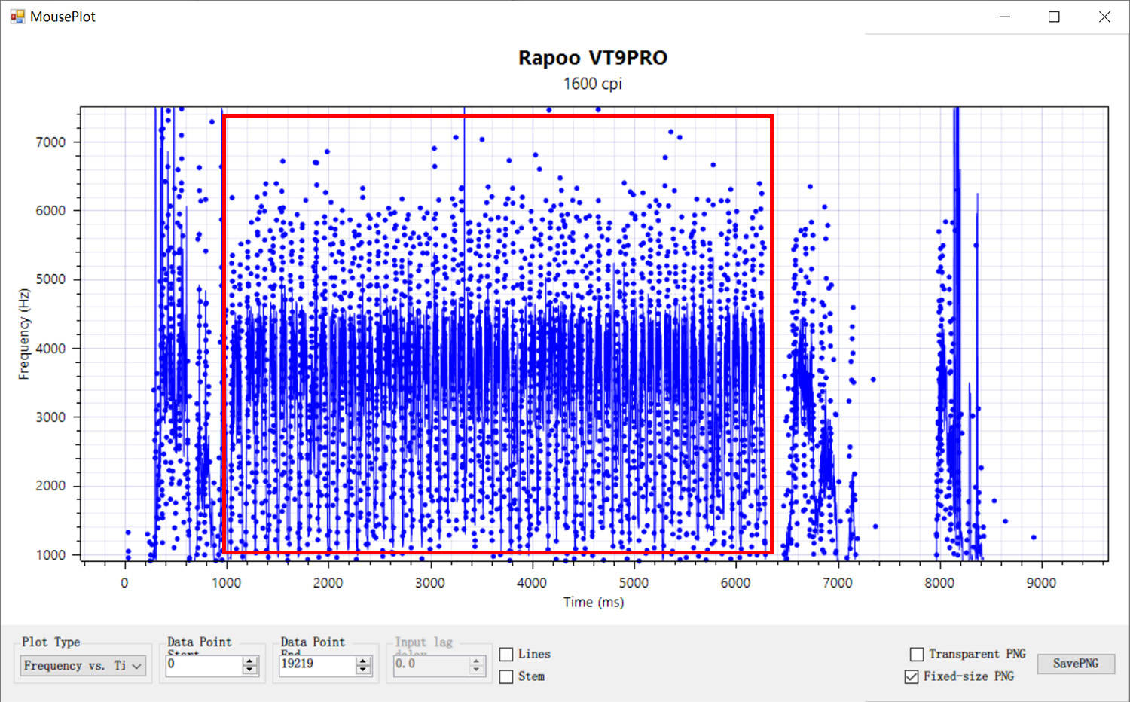This screenshot has width=1130, height=702.
Task: Increase Data Point End with up arrow
Action: click(x=363, y=661)
